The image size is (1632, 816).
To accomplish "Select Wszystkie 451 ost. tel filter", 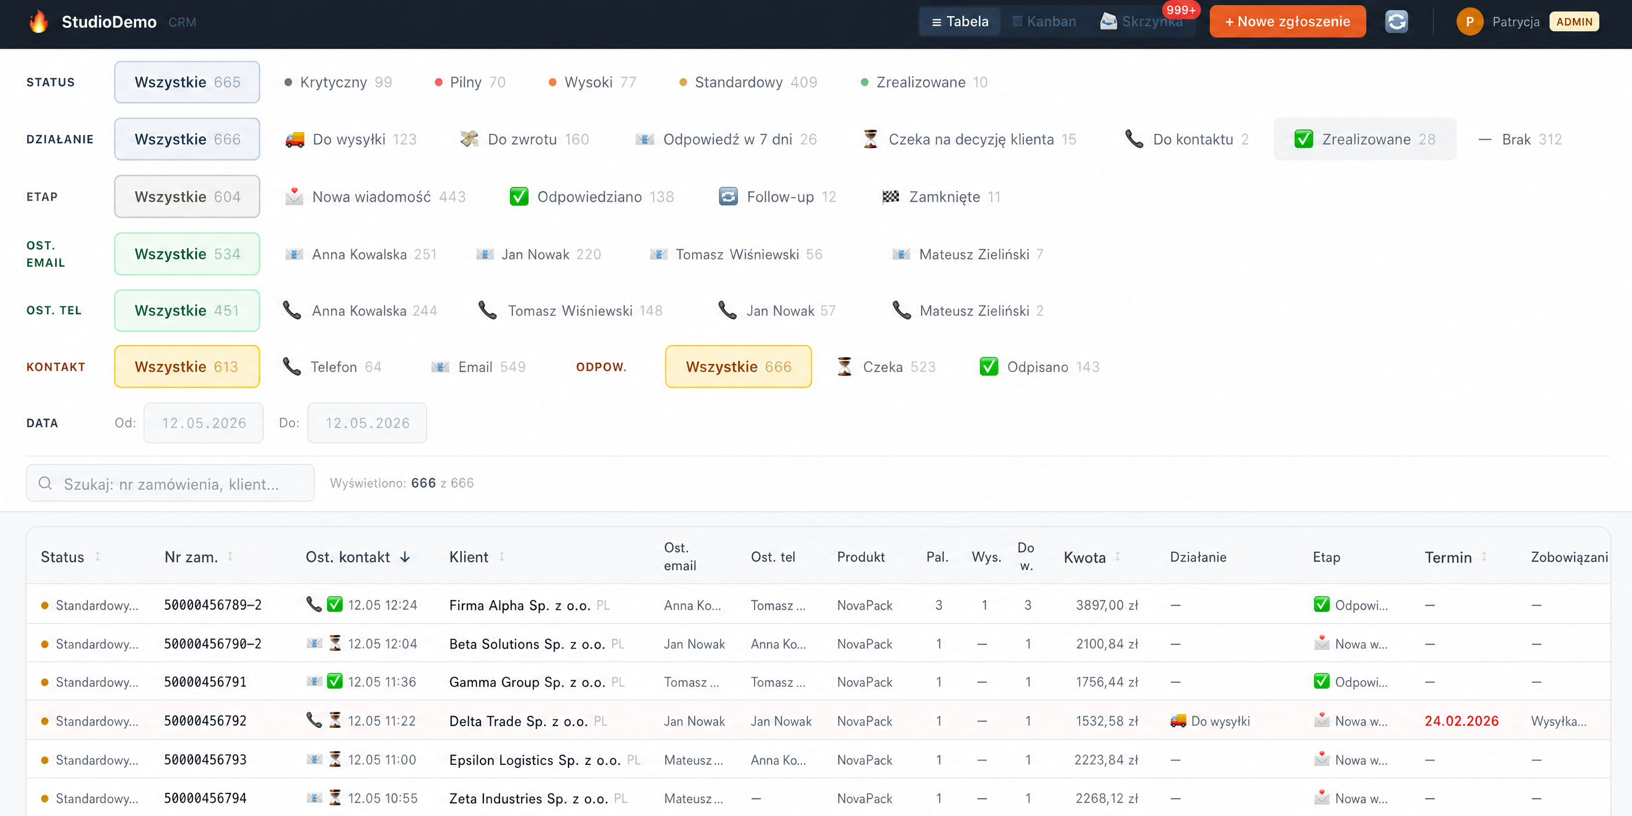I will [x=187, y=311].
